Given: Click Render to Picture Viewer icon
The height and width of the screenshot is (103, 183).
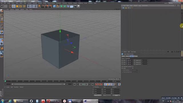Looking at the screenshot, I should pyautogui.click(x=47, y=6).
